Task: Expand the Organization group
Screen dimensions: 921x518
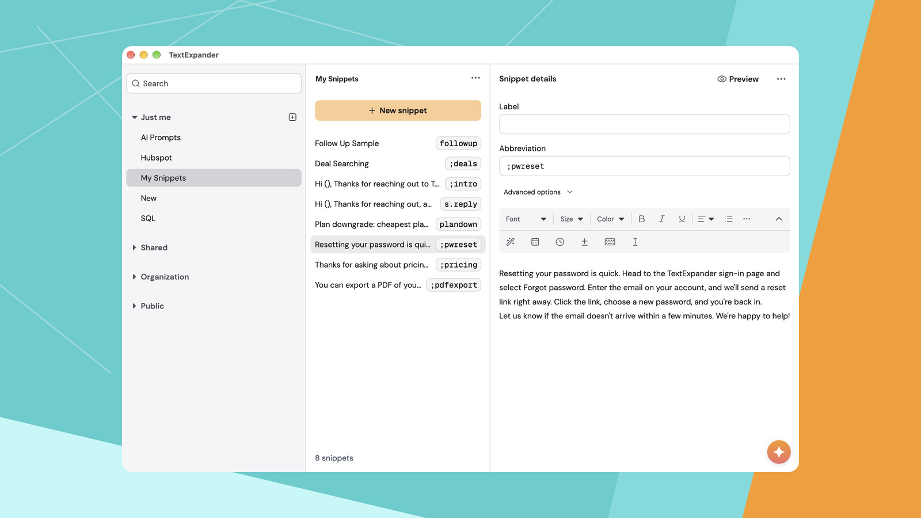Action: coord(135,277)
